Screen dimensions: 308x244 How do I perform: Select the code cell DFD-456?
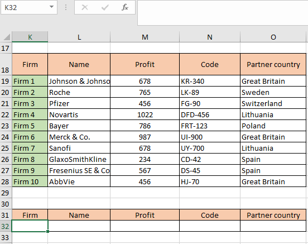pyautogui.click(x=210, y=114)
